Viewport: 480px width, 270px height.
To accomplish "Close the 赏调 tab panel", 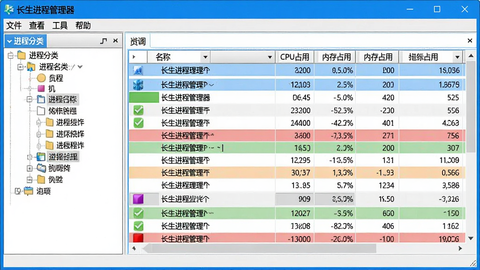I will pyautogui.click(x=470, y=40).
